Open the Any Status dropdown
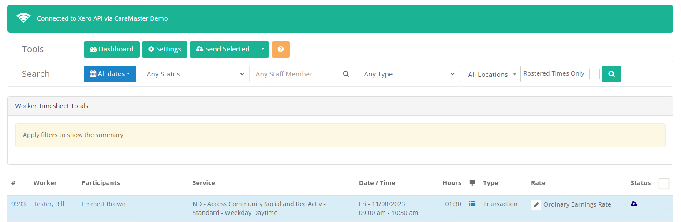Image resolution: width=681 pixels, height=222 pixels. coord(193,74)
